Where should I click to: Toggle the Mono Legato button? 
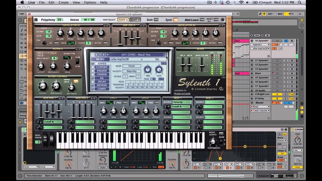pos(221,133)
